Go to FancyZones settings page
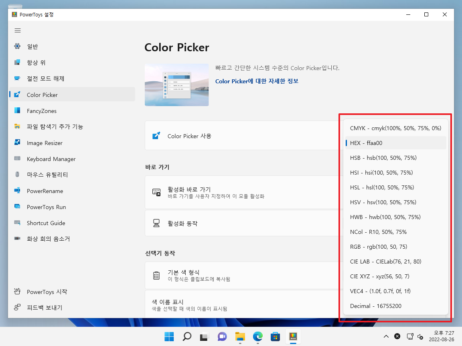This screenshot has height=346, width=462. point(72,111)
